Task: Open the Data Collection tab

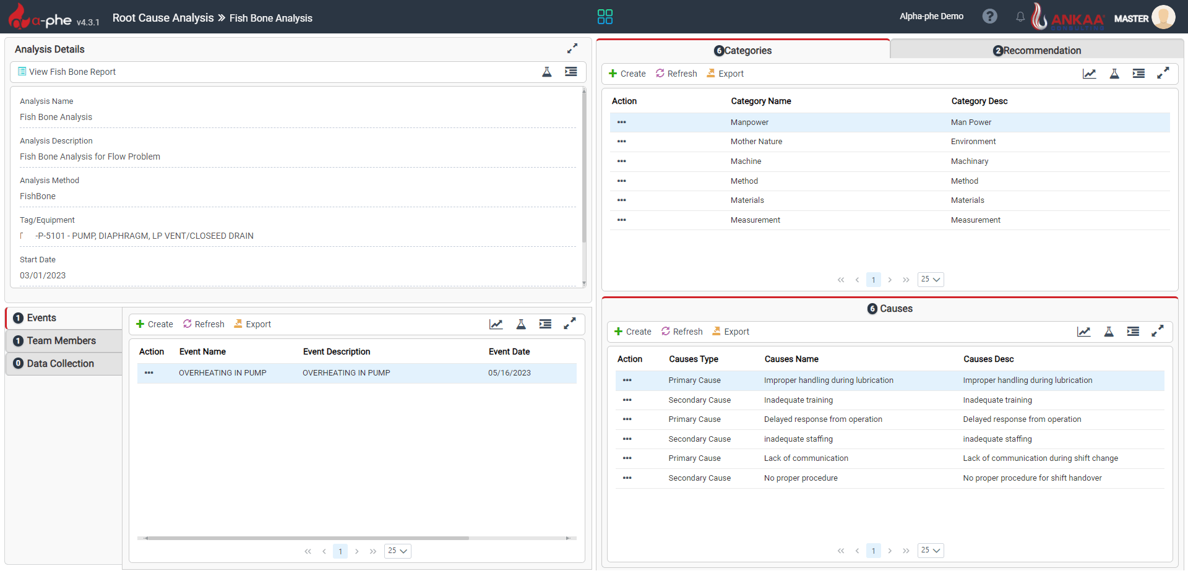Action: [61, 364]
